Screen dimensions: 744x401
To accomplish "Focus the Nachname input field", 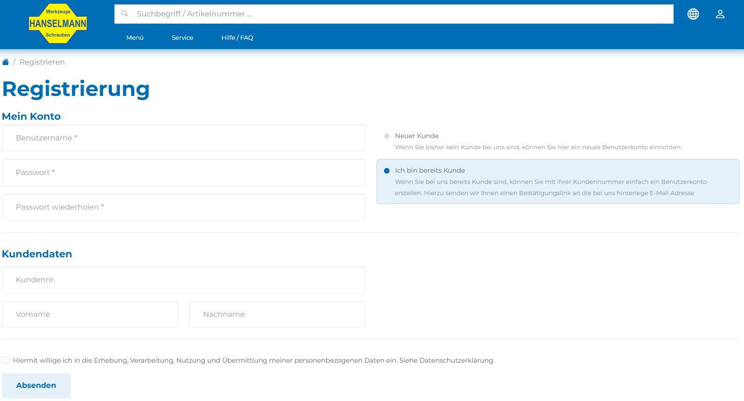I will click(277, 314).
